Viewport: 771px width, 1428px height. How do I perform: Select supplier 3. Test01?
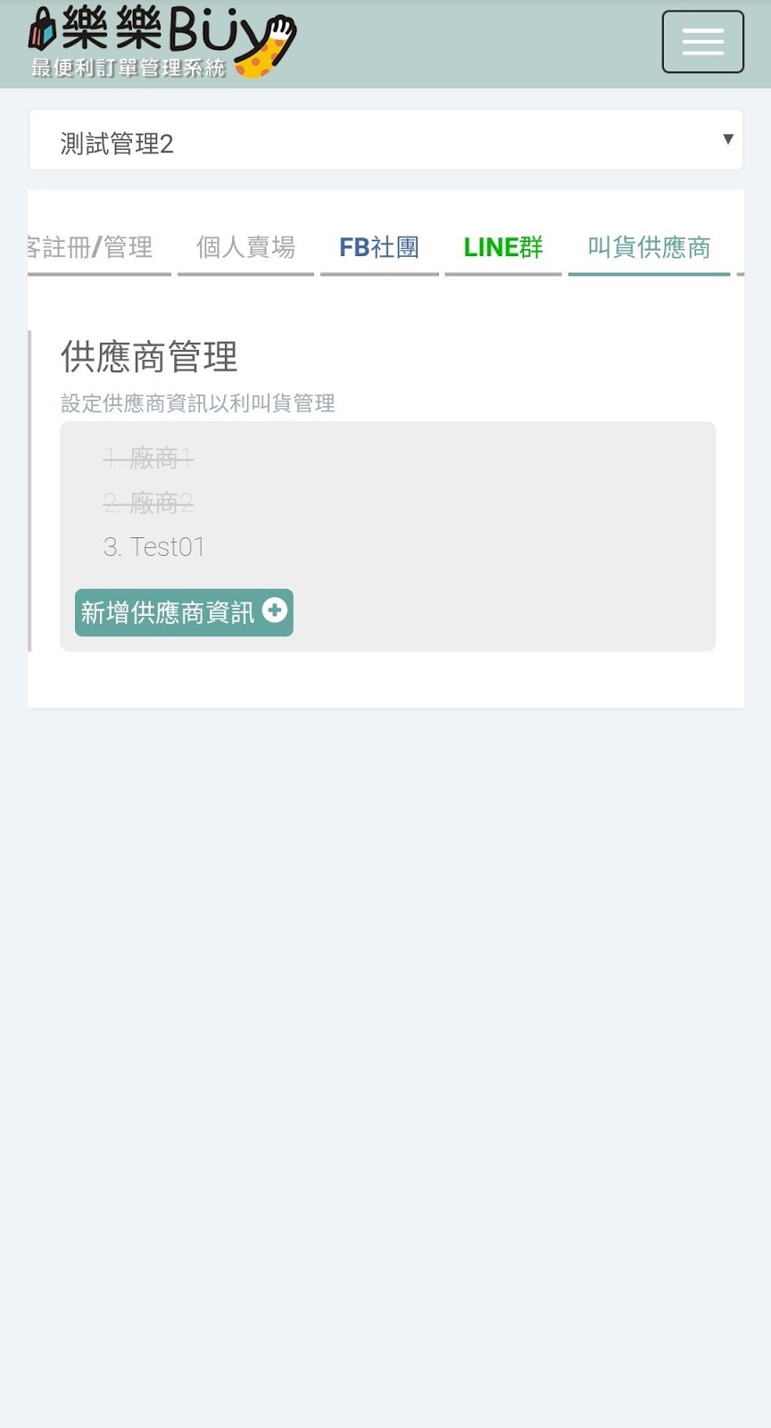(x=154, y=546)
